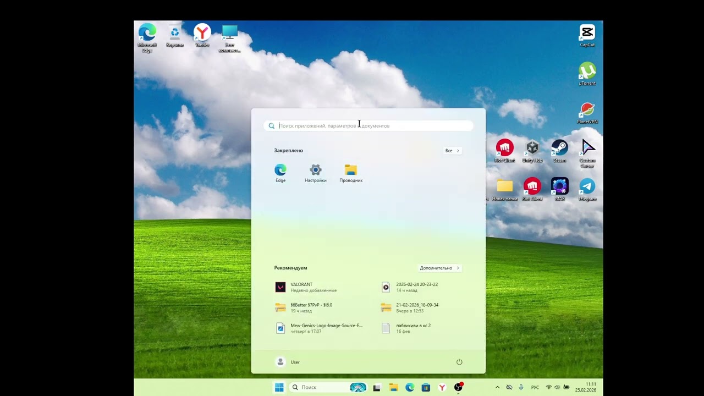Open Проводник pinned in the Start menu
Viewport: 704px width, 396px height.
351,173
